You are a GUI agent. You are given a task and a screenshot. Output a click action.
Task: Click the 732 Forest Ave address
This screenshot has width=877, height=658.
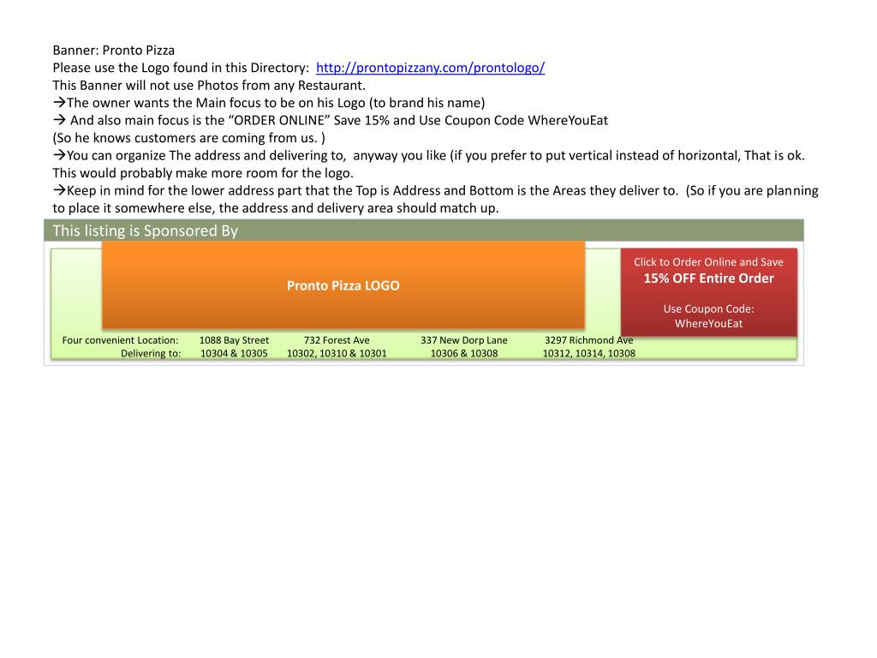pyautogui.click(x=337, y=340)
